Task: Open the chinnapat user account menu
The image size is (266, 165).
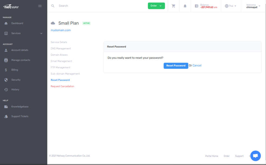Action: tap(253, 6)
